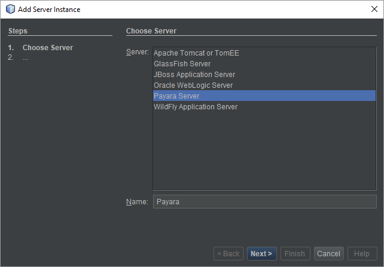The width and height of the screenshot is (384, 267).
Task: Click the Name: label
Action: point(137,202)
